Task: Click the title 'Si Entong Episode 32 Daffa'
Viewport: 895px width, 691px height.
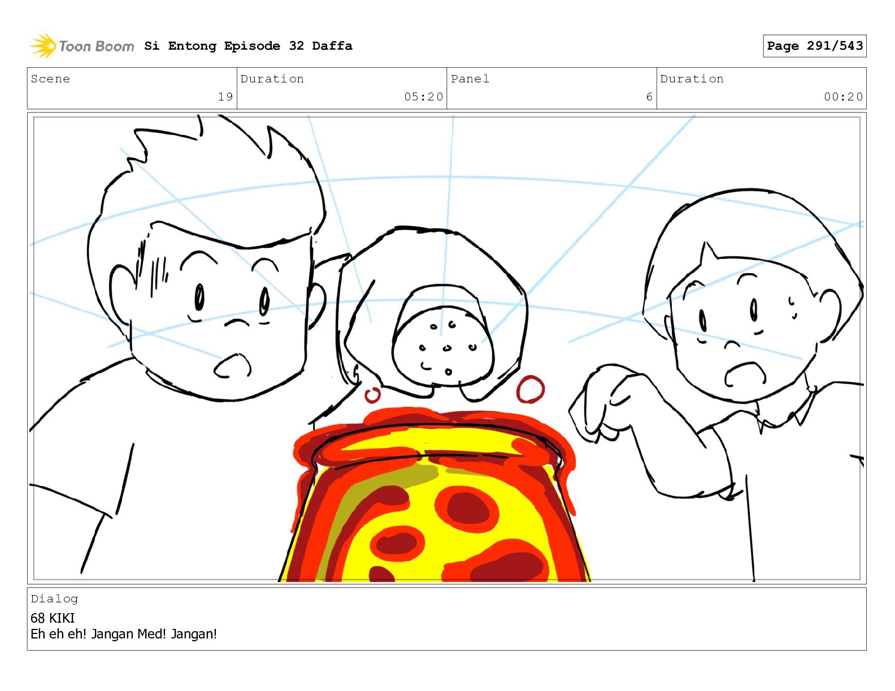Action: click(x=248, y=46)
